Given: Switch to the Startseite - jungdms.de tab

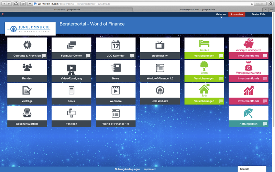Looking at the screenshot, I should click(x=67, y=10).
